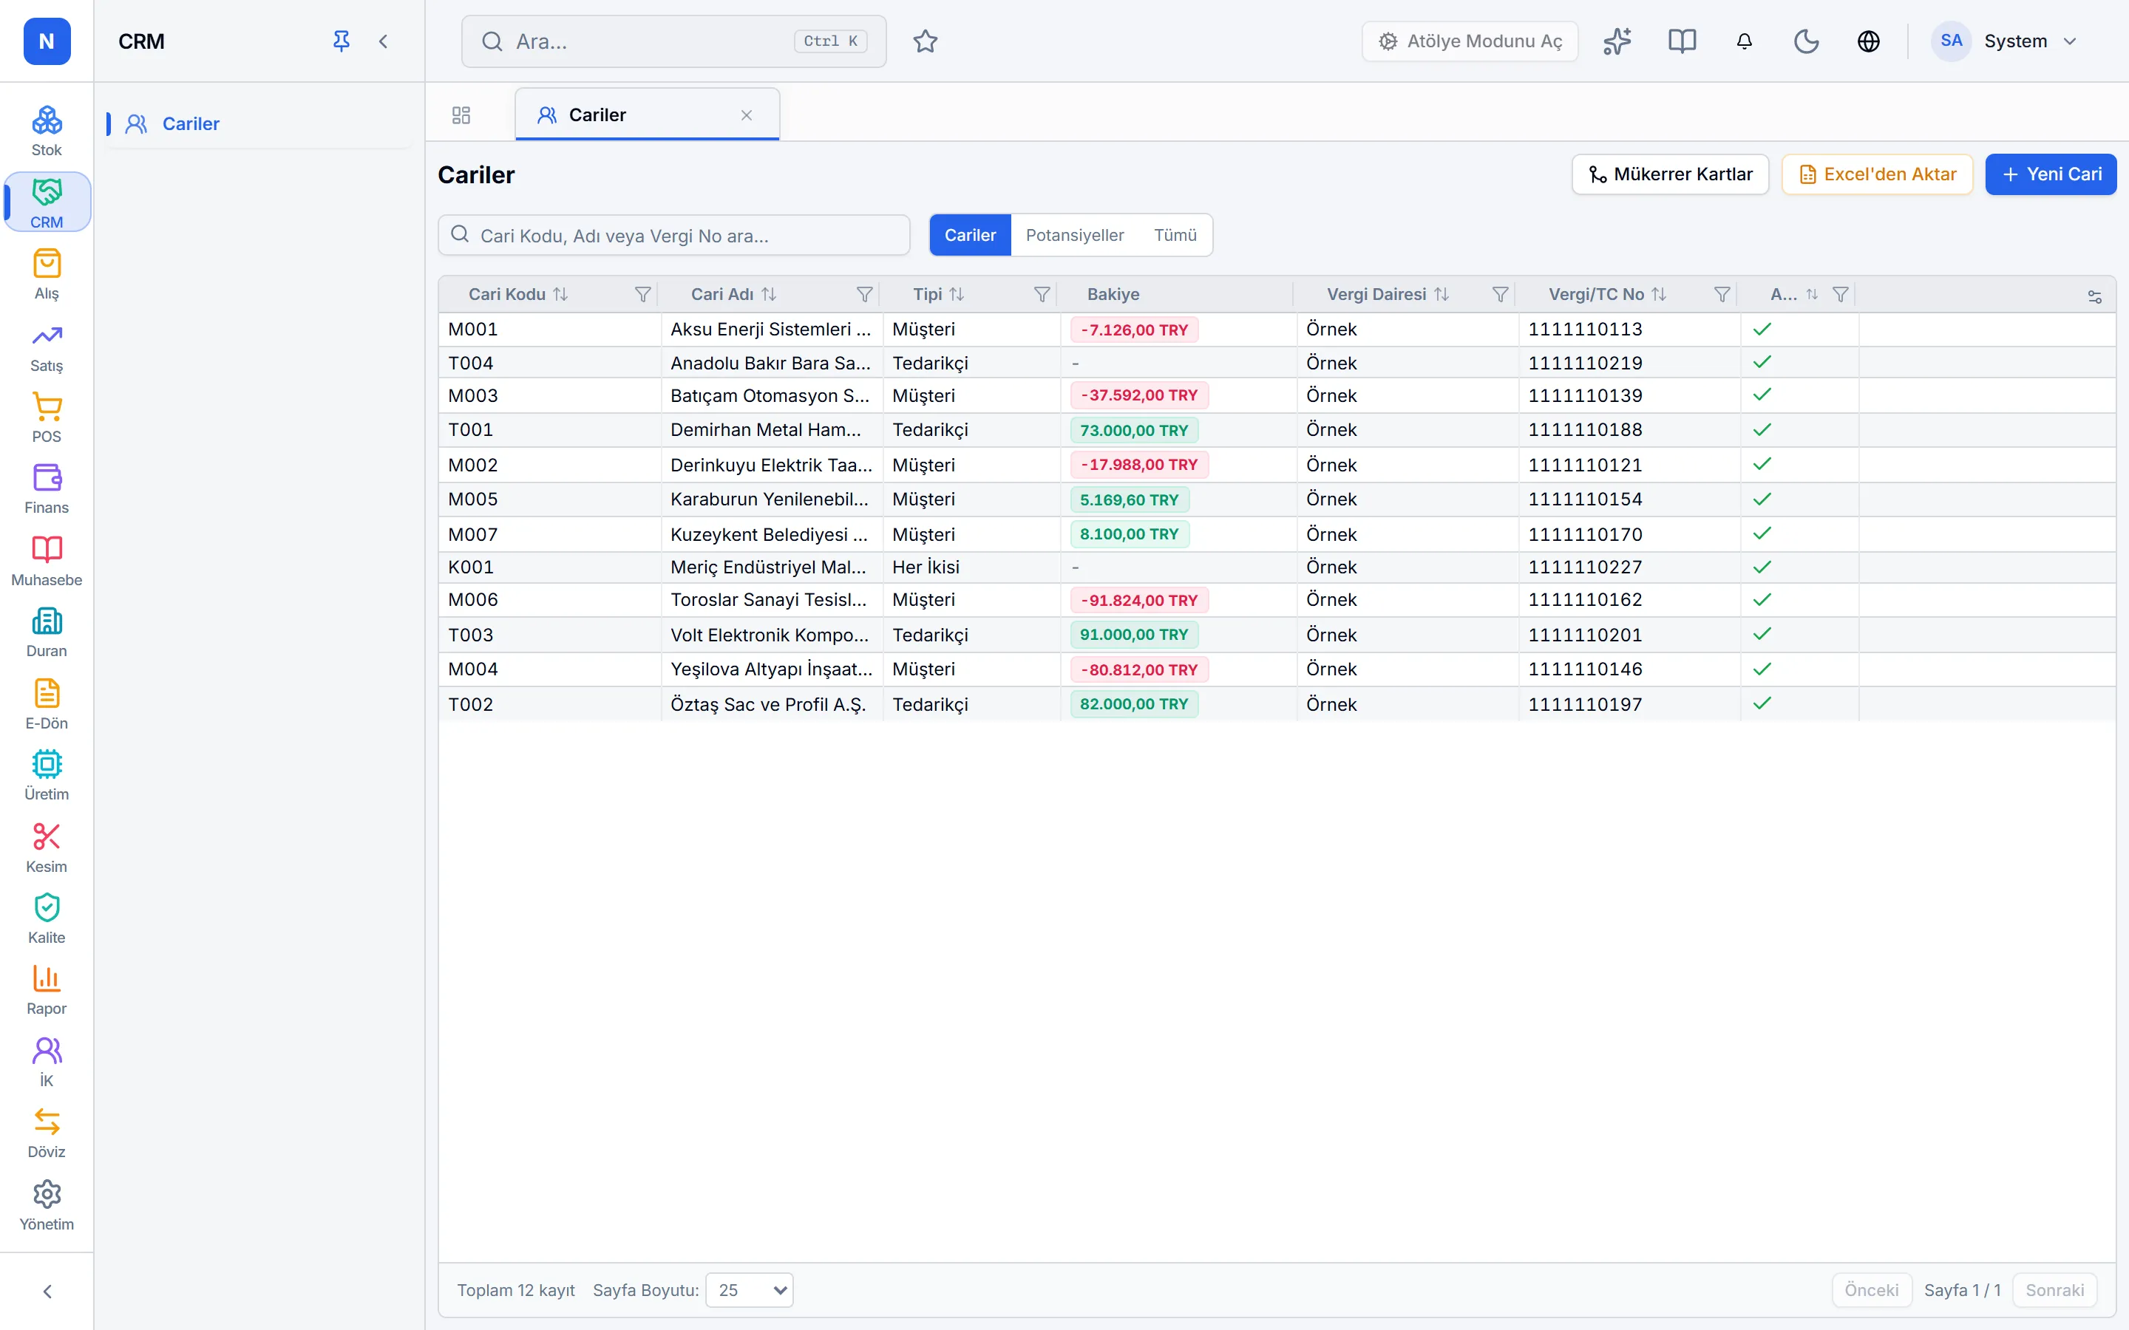2129x1330 pixels.
Task: Select row K001 Meriç Endüstriyel
Action: [1277, 567]
